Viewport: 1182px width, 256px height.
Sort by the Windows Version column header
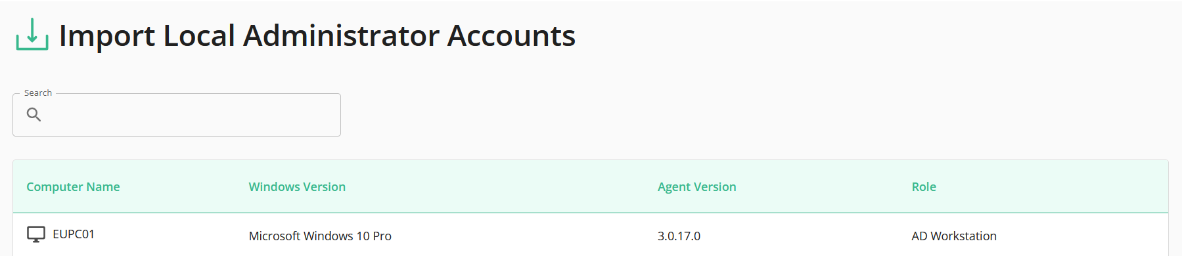pyautogui.click(x=297, y=187)
